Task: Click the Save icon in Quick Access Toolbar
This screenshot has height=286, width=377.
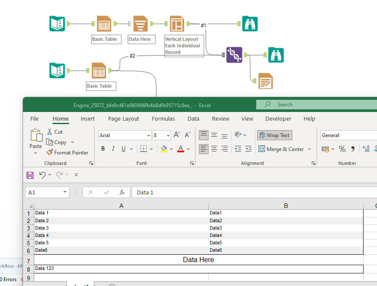Action: point(30,175)
